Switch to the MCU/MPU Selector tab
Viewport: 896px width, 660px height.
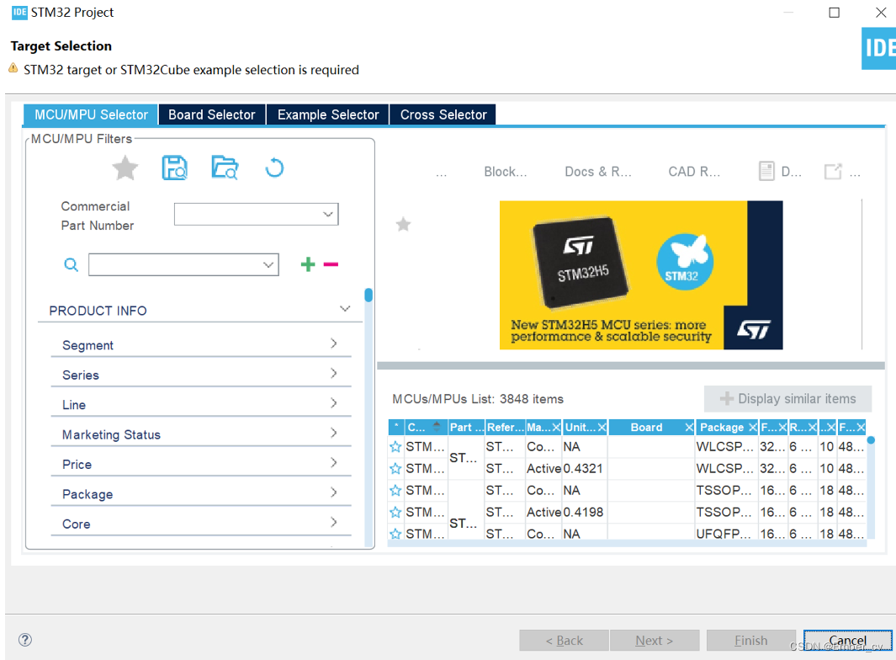click(91, 115)
